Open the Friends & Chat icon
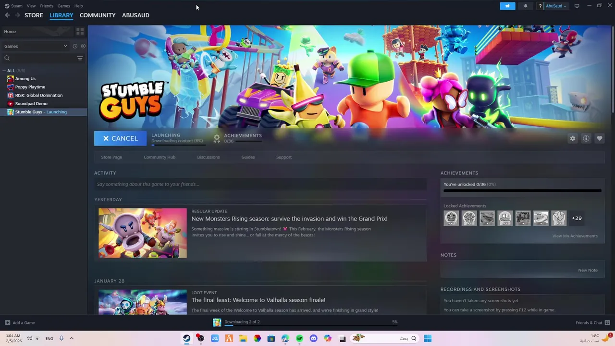This screenshot has width=615, height=346. (x=607, y=322)
